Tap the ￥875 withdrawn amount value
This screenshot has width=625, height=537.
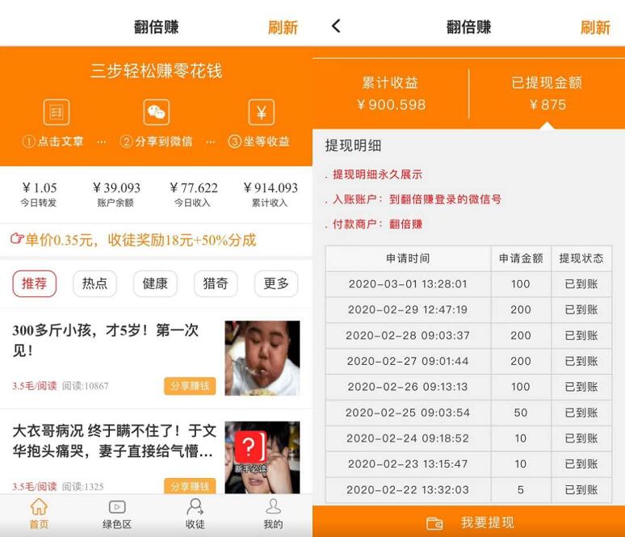[x=547, y=104]
